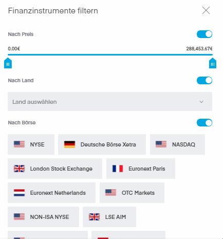Screen dimensions: 223x239
Task: Disable the Nach Land filter switch
Action: point(205,80)
